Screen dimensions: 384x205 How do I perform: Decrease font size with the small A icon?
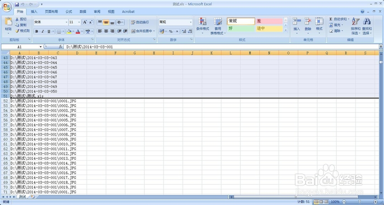(x=91, y=22)
